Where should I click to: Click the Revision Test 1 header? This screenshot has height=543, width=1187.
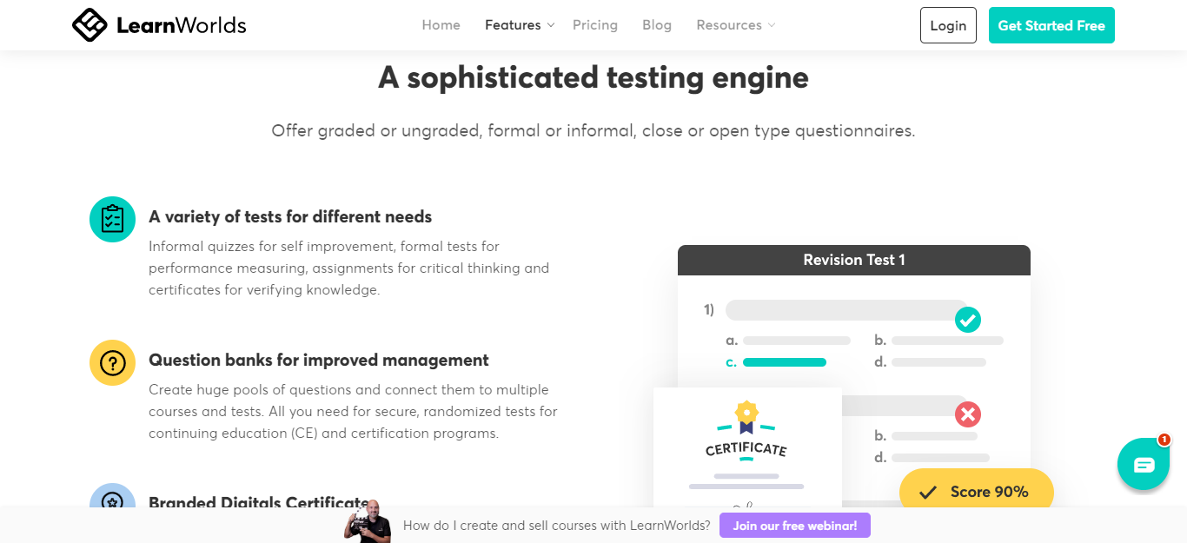point(854,260)
